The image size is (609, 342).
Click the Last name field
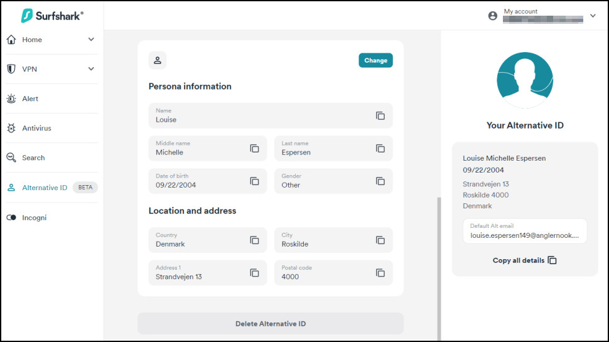coord(333,148)
